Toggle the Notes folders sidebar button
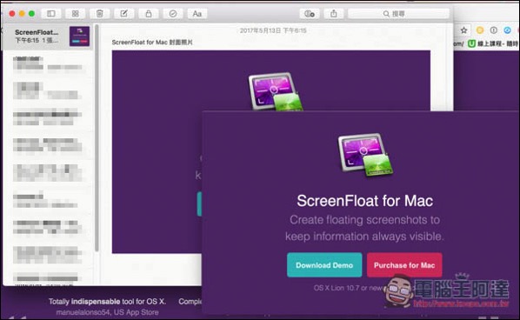 click(51, 14)
